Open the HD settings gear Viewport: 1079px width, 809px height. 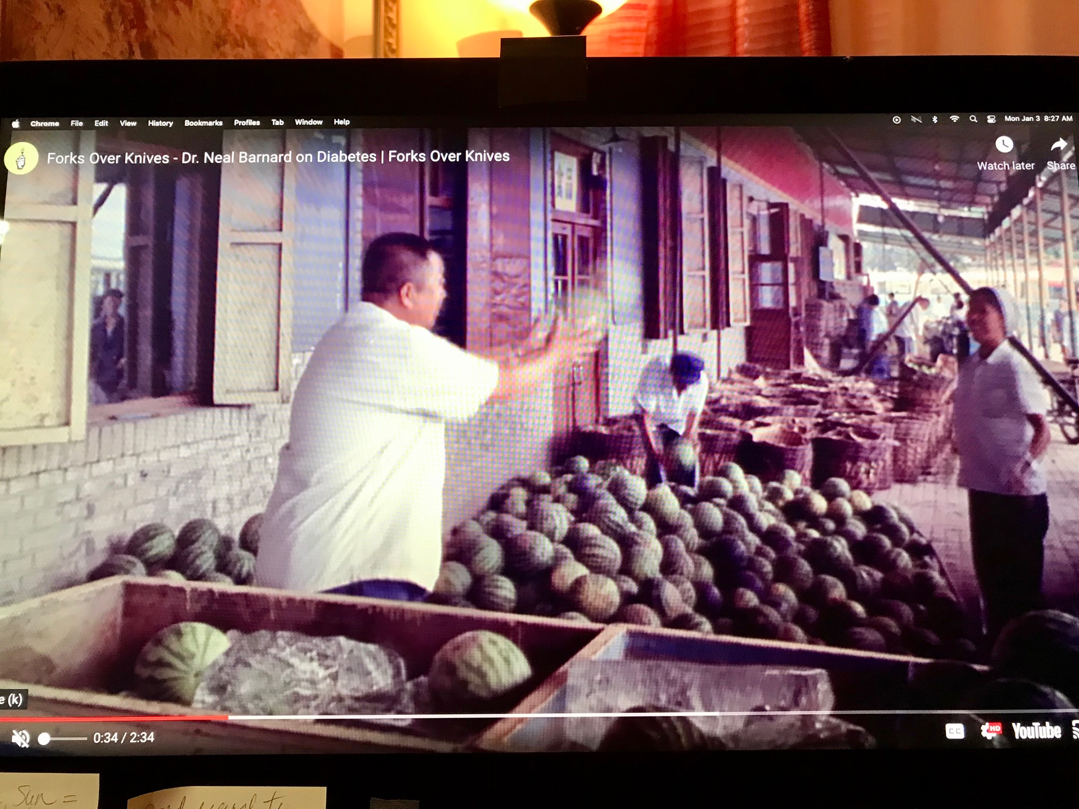point(990,730)
